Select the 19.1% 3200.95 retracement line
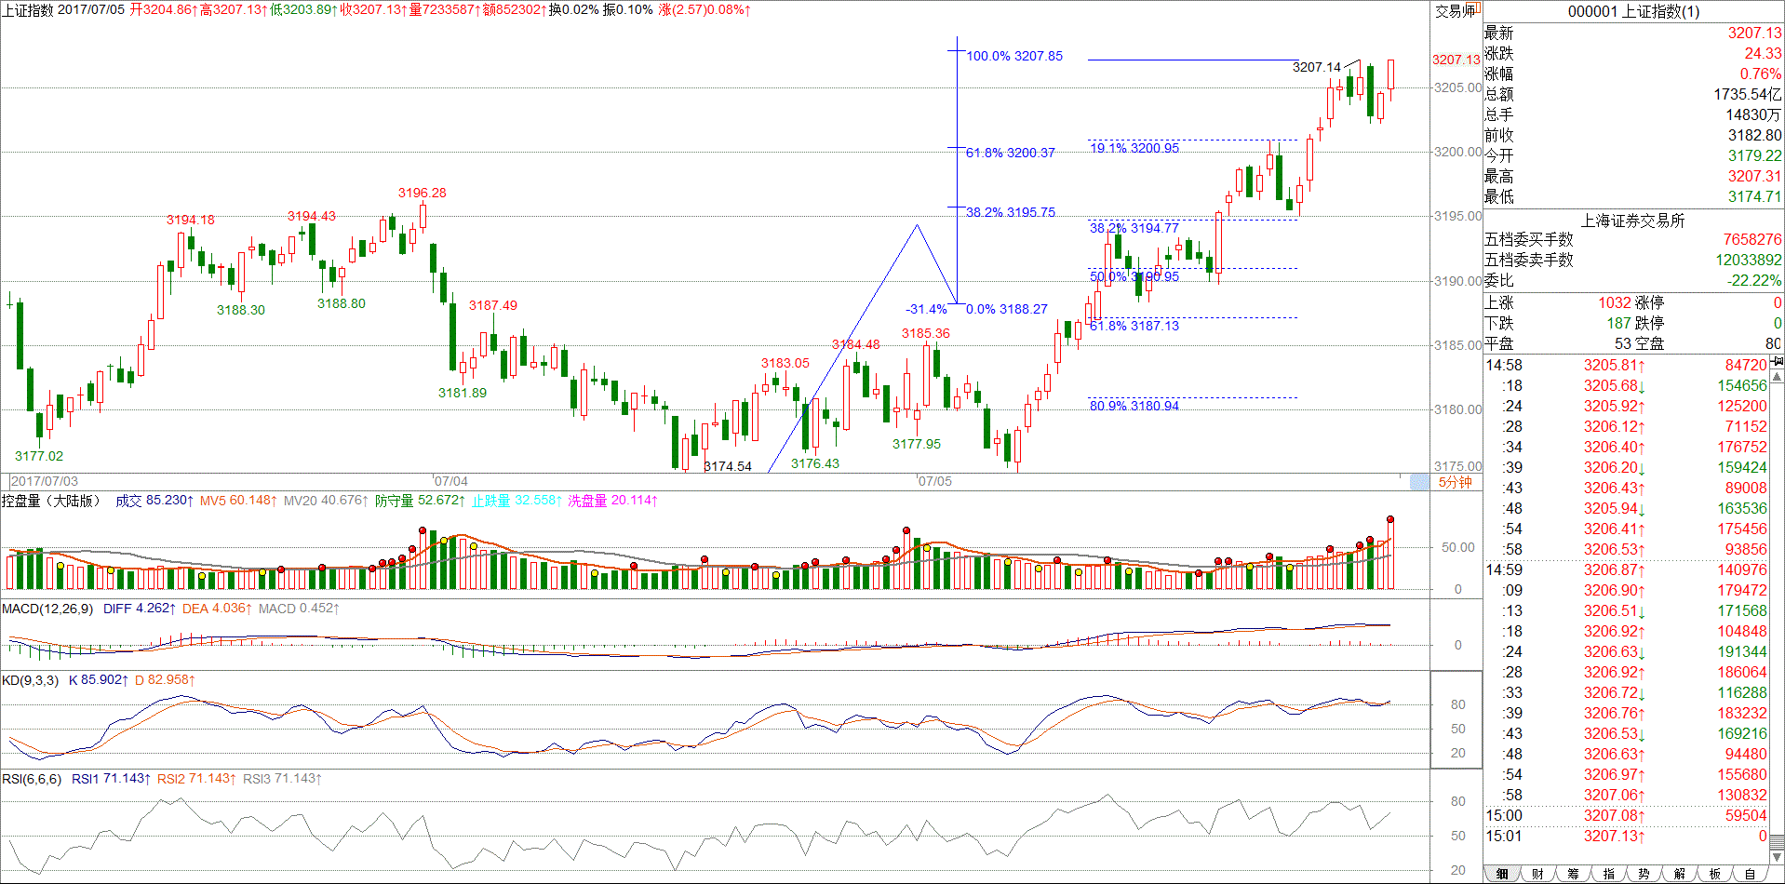1785x884 pixels. coord(1134,148)
